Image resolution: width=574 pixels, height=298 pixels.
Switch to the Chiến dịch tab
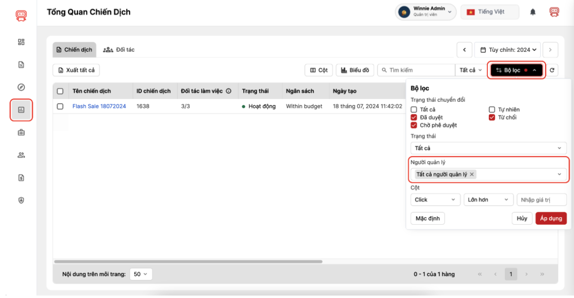[x=74, y=50]
